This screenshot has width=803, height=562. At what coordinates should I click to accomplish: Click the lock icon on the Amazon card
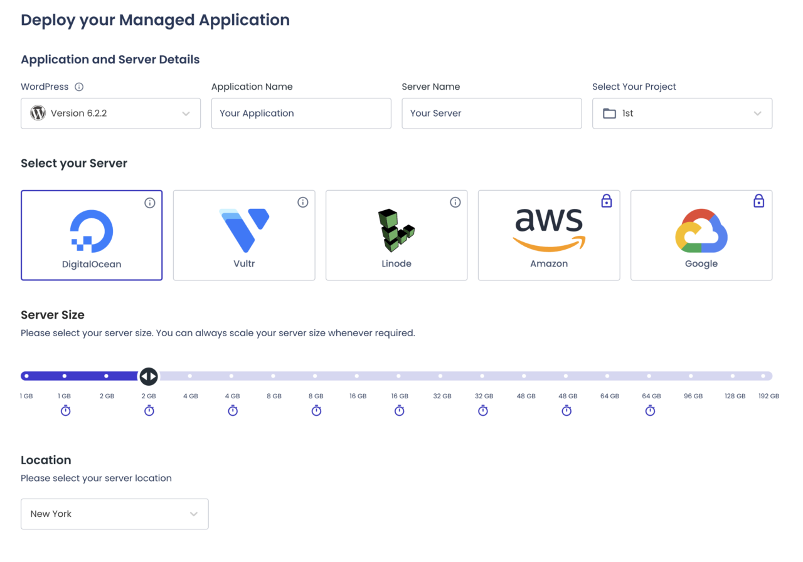(x=607, y=201)
